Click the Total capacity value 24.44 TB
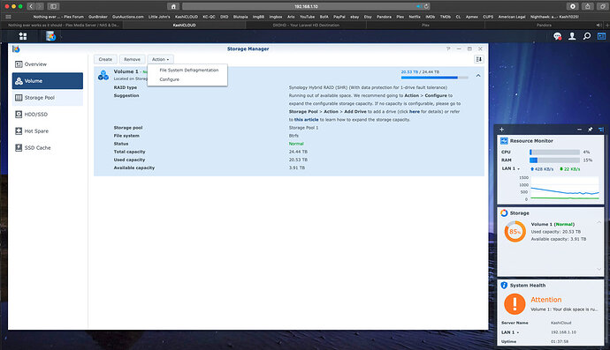Image resolution: width=610 pixels, height=350 pixels. tap(298, 152)
